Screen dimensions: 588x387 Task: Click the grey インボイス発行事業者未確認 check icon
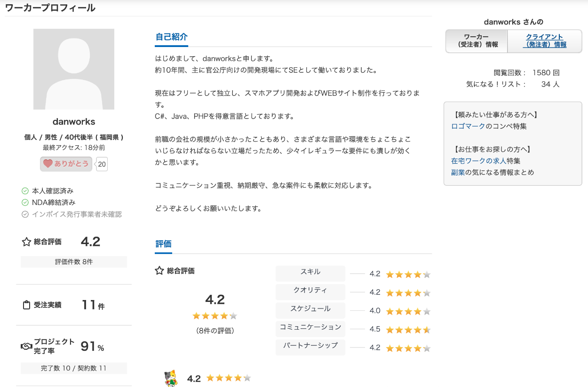click(25, 214)
